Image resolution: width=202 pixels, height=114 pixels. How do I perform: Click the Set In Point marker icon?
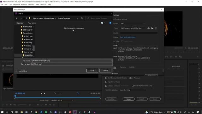(x=41, y=93)
